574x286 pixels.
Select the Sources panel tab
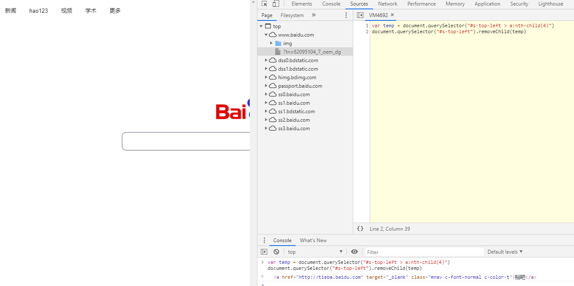click(359, 4)
